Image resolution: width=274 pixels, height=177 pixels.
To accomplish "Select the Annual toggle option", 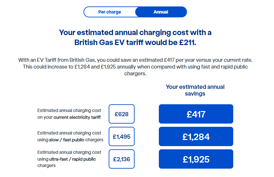I will 161,12.
